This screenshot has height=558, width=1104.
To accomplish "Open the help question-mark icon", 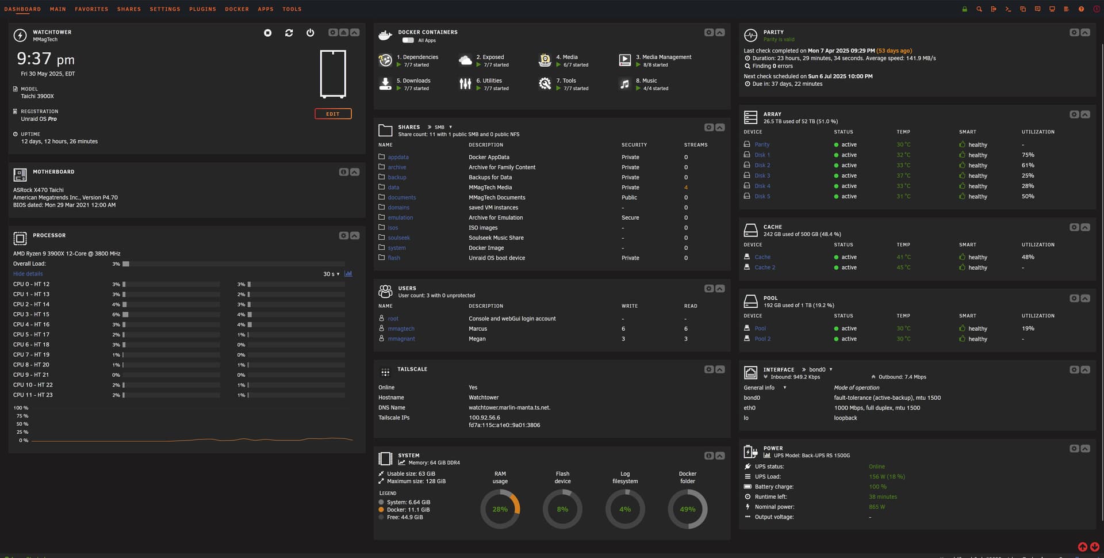I will (x=1081, y=9).
